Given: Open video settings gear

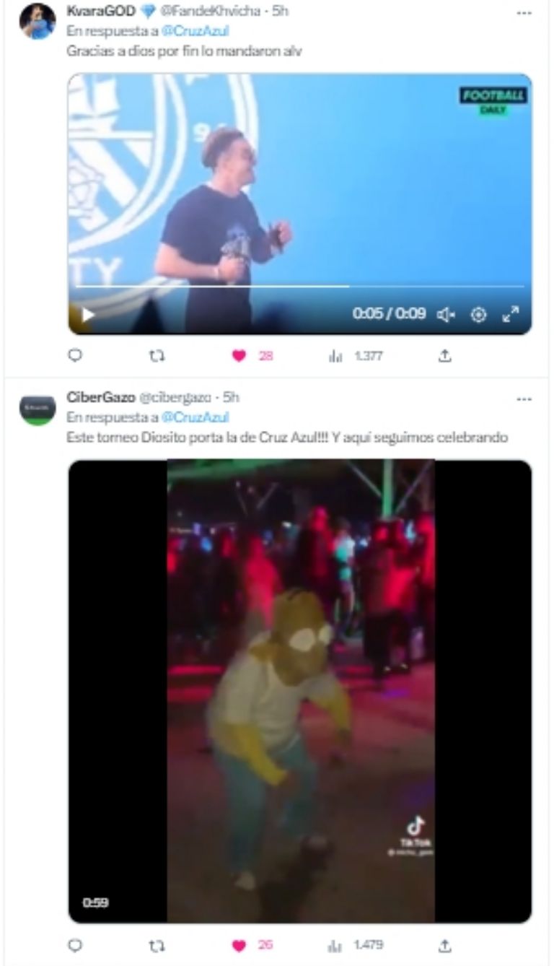Looking at the screenshot, I should 478,315.
